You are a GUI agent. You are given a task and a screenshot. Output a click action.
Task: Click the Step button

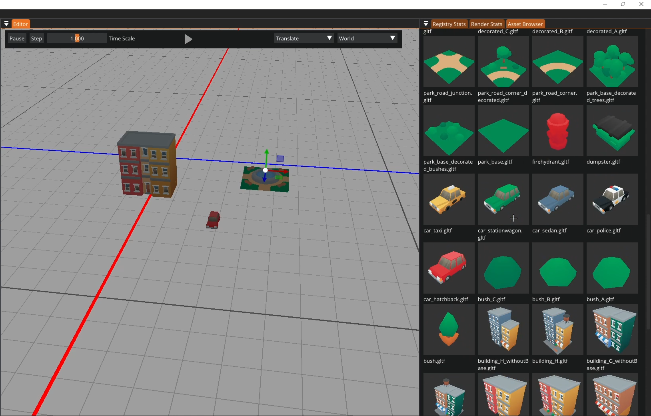36,38
